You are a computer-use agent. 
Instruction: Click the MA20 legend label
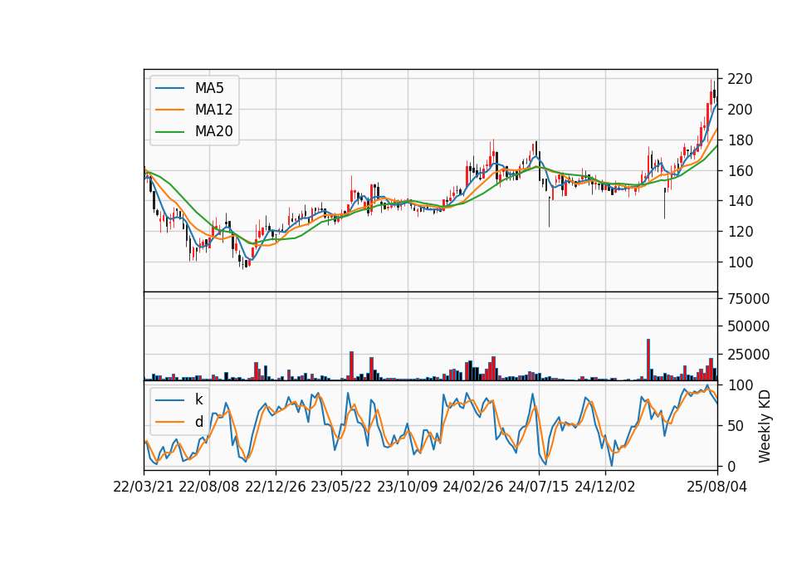[213, 131]
